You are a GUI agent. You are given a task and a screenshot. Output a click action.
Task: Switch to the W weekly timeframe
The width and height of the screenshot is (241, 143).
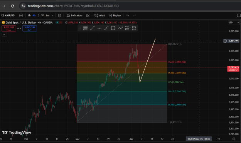[x=42, y=15]
